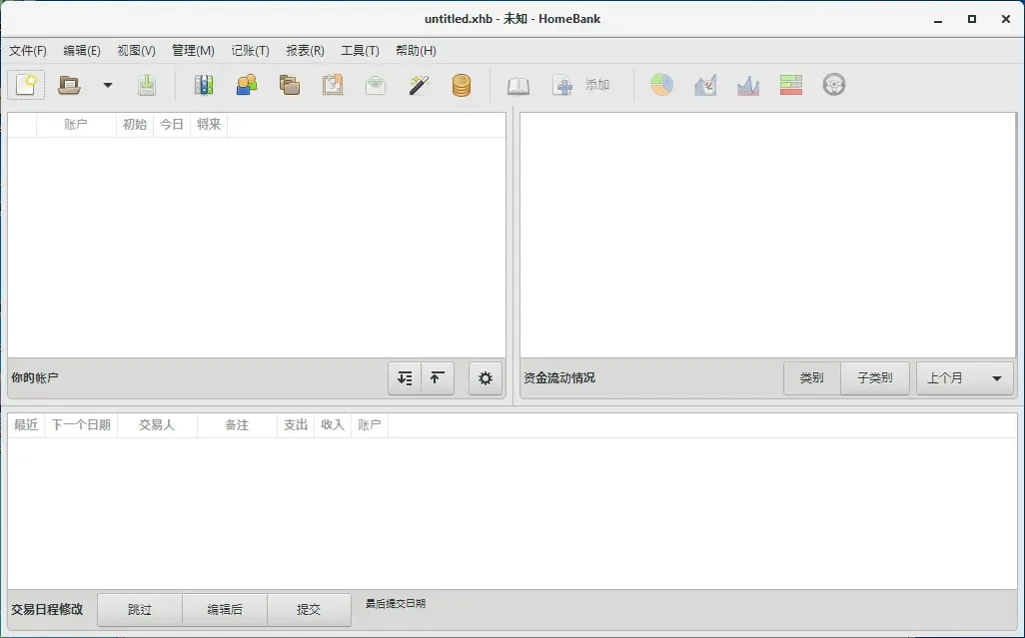
Task: Open the statistics report (pie chart icon)
Action: point(661,85)
